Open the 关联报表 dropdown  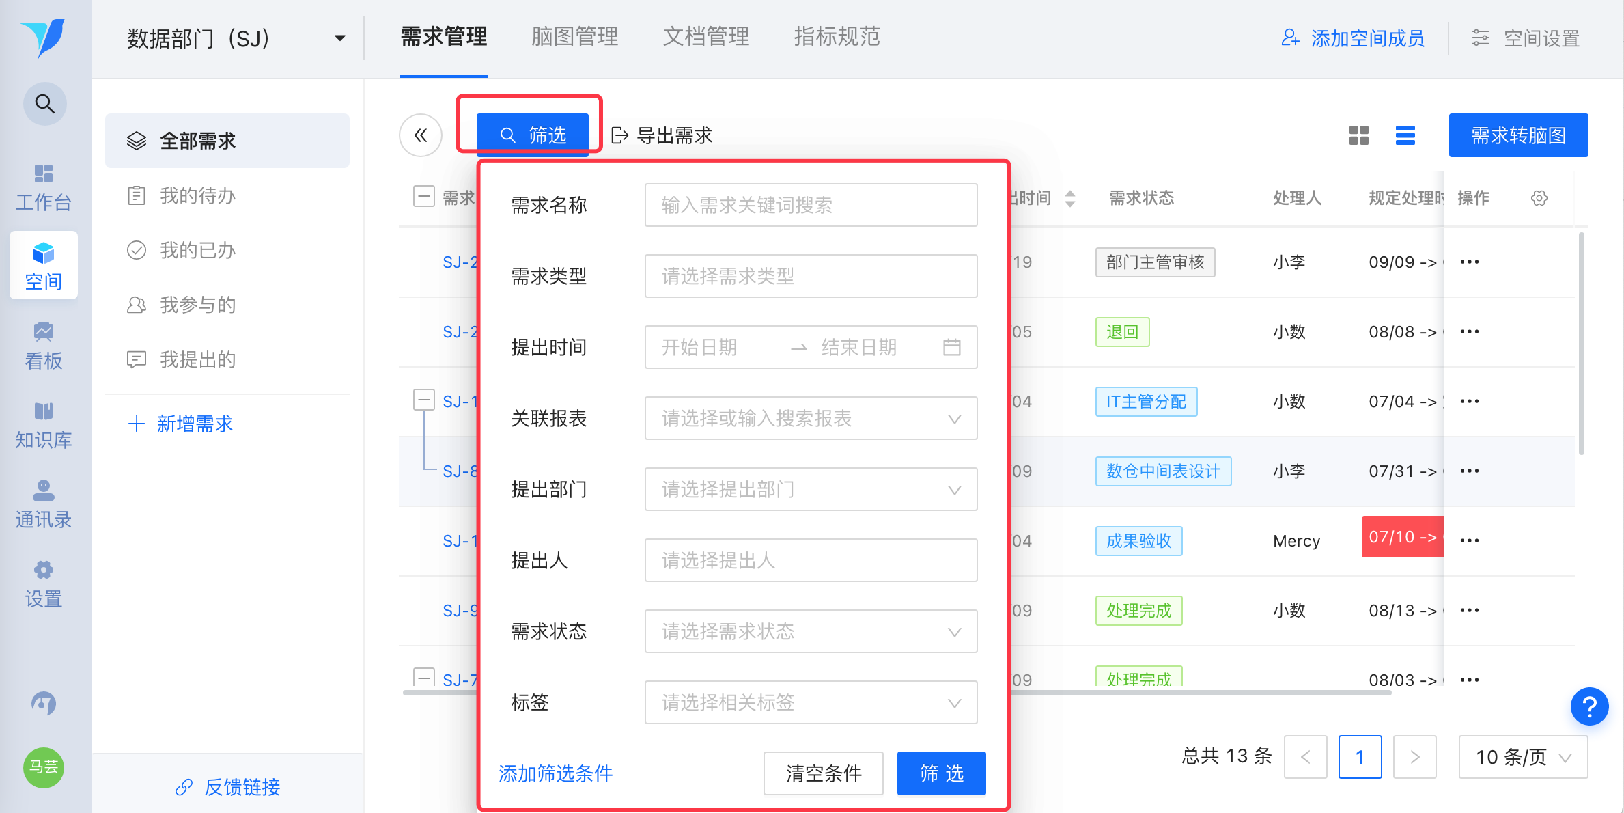(811, 418)
